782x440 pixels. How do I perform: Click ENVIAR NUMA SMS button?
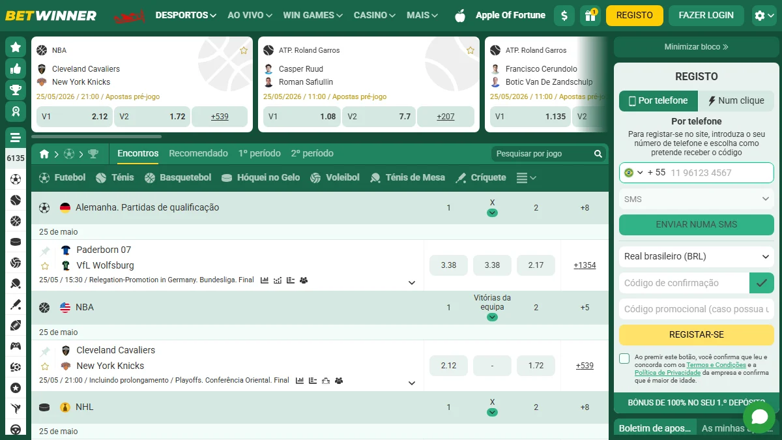(697, 225)
